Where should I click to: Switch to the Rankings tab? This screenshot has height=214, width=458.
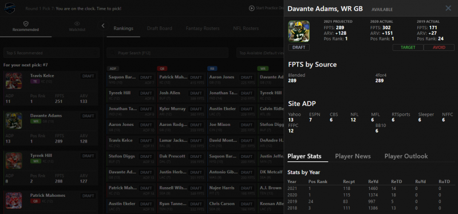123,28
